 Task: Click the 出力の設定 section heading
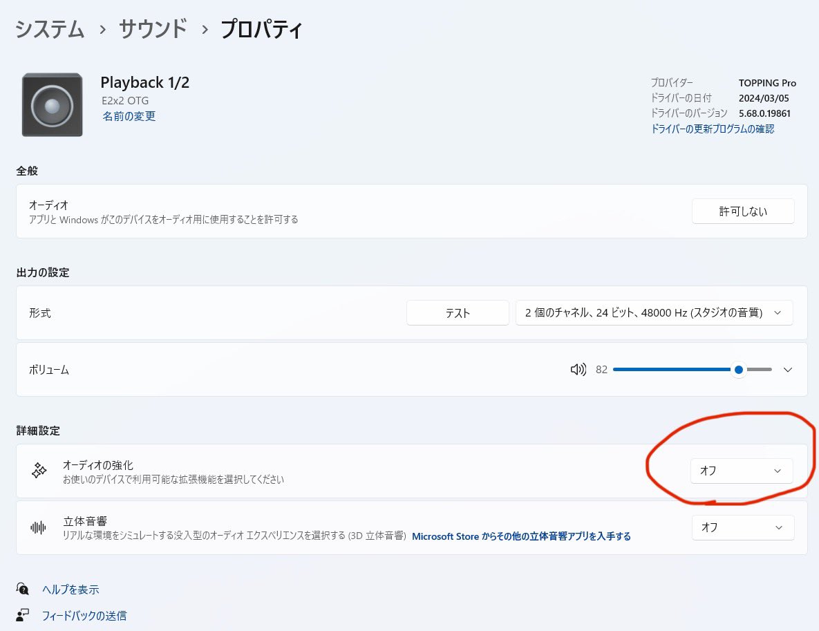coord(43,272)
